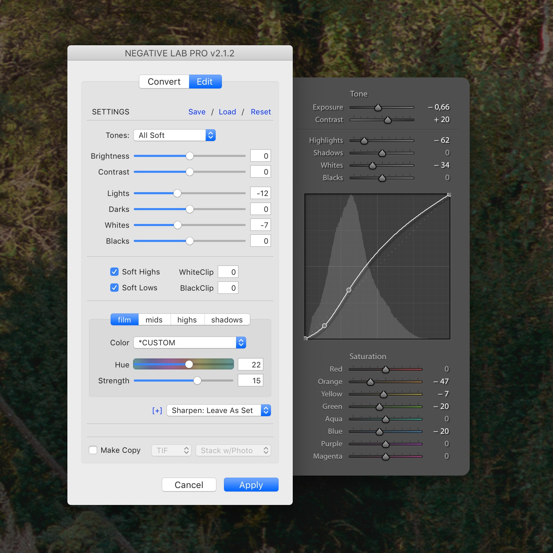Screen dimensions: 553x553
Task: Click the Whites slider handle in Negative Lab Pro
Action: (x=178, y=225)
